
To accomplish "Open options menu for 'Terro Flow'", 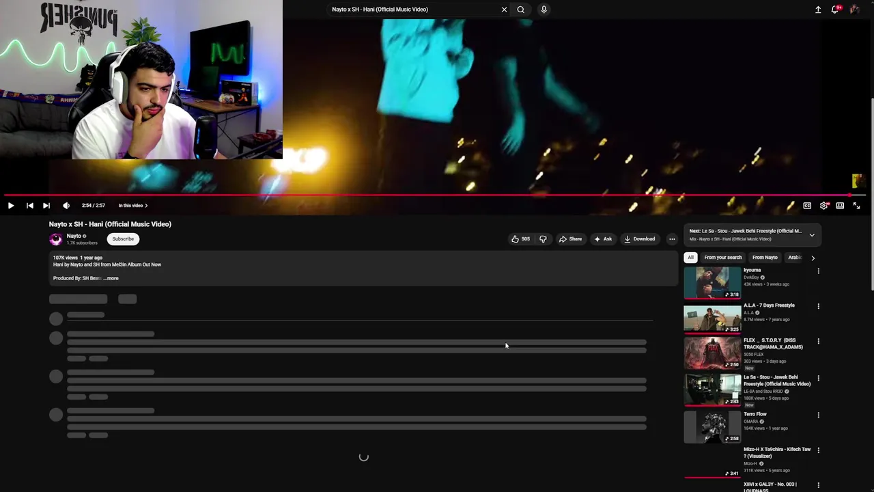I will (x=818, y=415).
